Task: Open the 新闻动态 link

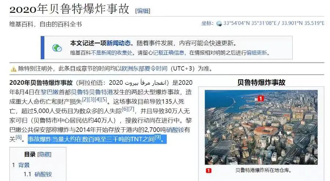Action: (118, 43)
